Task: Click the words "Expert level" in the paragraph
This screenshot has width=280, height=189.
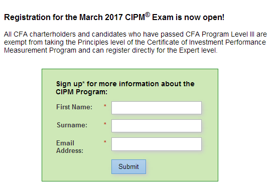Action: (x=198, y=50)
